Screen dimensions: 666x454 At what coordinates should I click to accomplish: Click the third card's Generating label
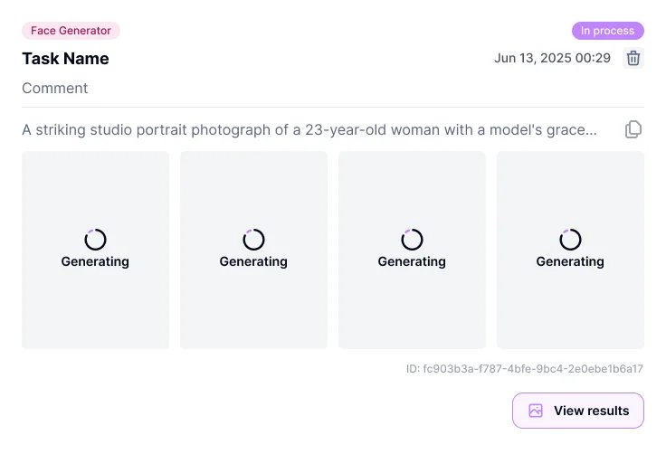[x=412, y=261]
